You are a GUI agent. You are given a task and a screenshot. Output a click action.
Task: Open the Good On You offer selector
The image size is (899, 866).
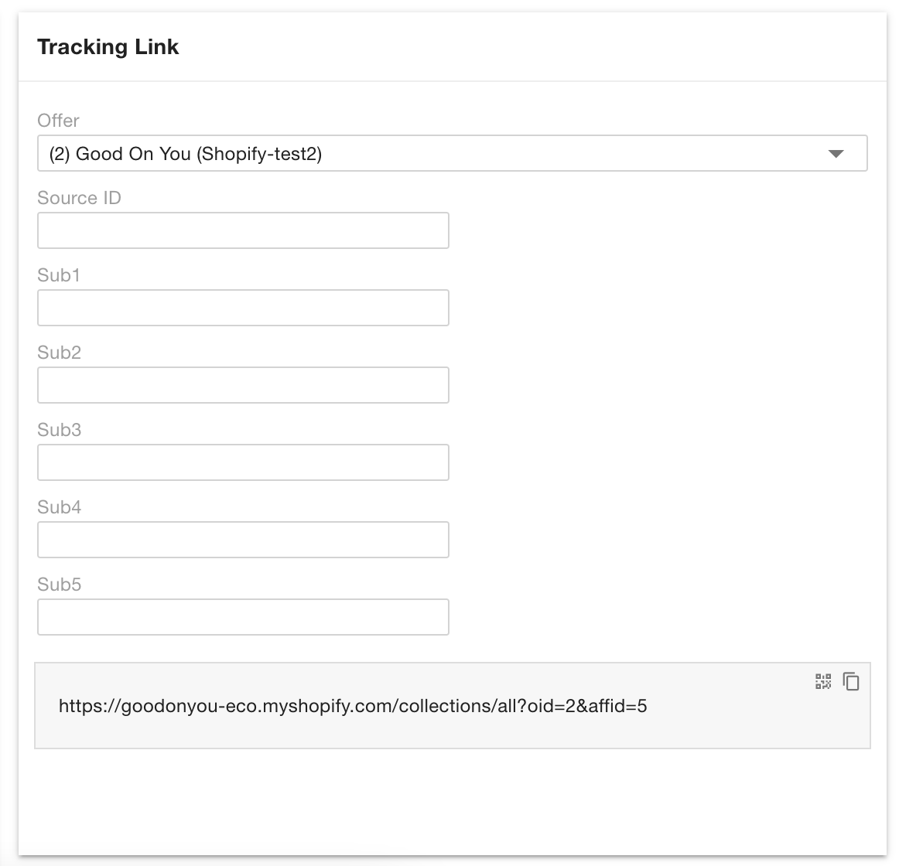[x=433, y=154]
